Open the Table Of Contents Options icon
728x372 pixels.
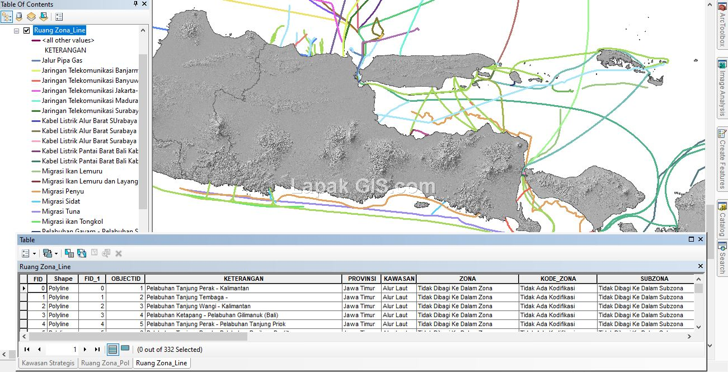click(59, 16)
